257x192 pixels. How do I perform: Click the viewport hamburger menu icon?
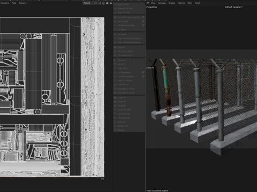pyautogui.click(x=148, y=3)
